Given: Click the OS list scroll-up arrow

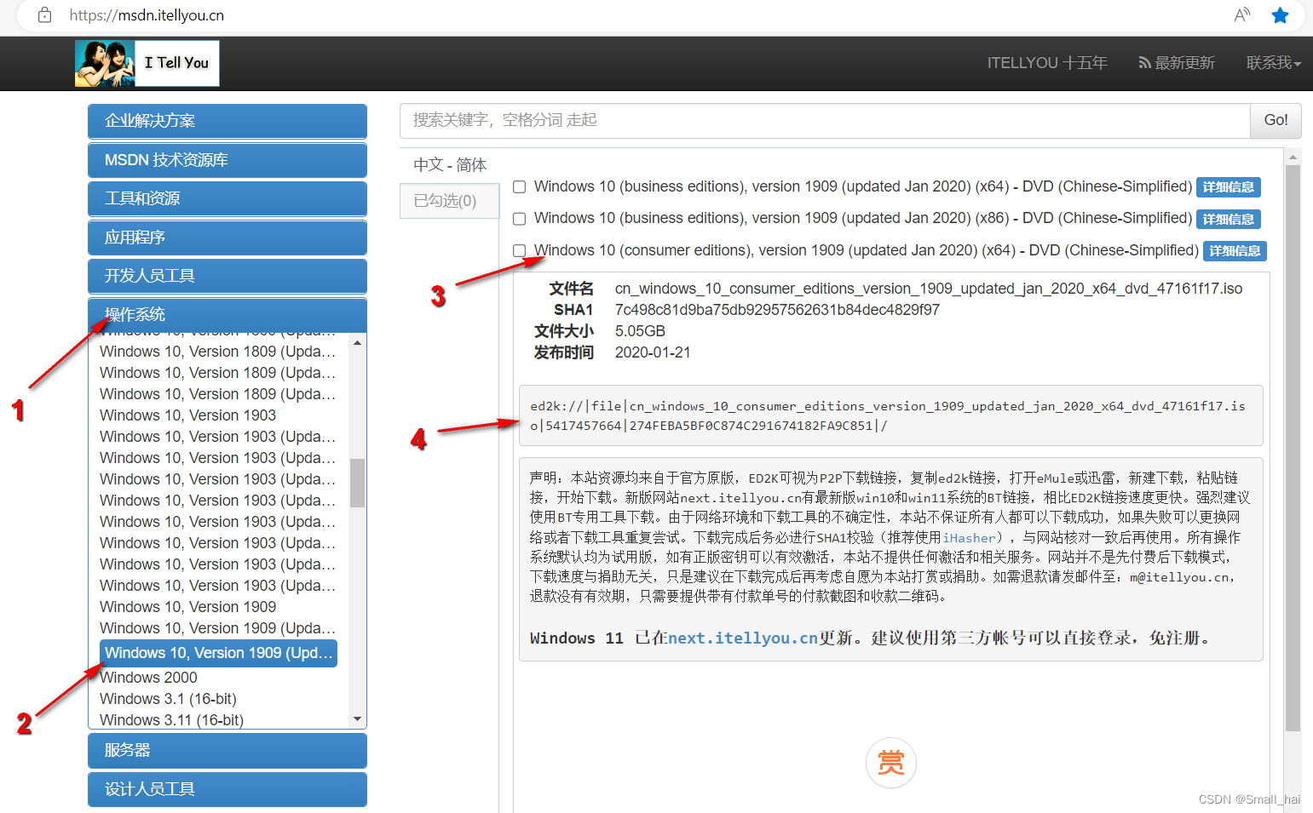Looking at the screenshot, I should pyautogui.click(x=357, y=342).
